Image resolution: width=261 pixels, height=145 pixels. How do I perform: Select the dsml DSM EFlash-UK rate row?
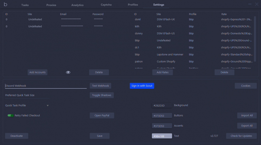click(193, 19)
